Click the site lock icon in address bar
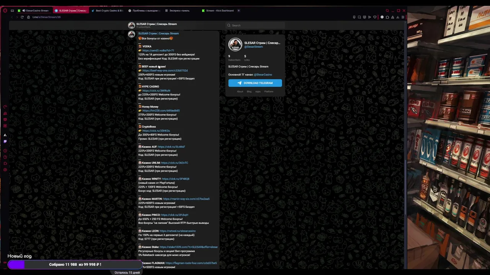 28,17
